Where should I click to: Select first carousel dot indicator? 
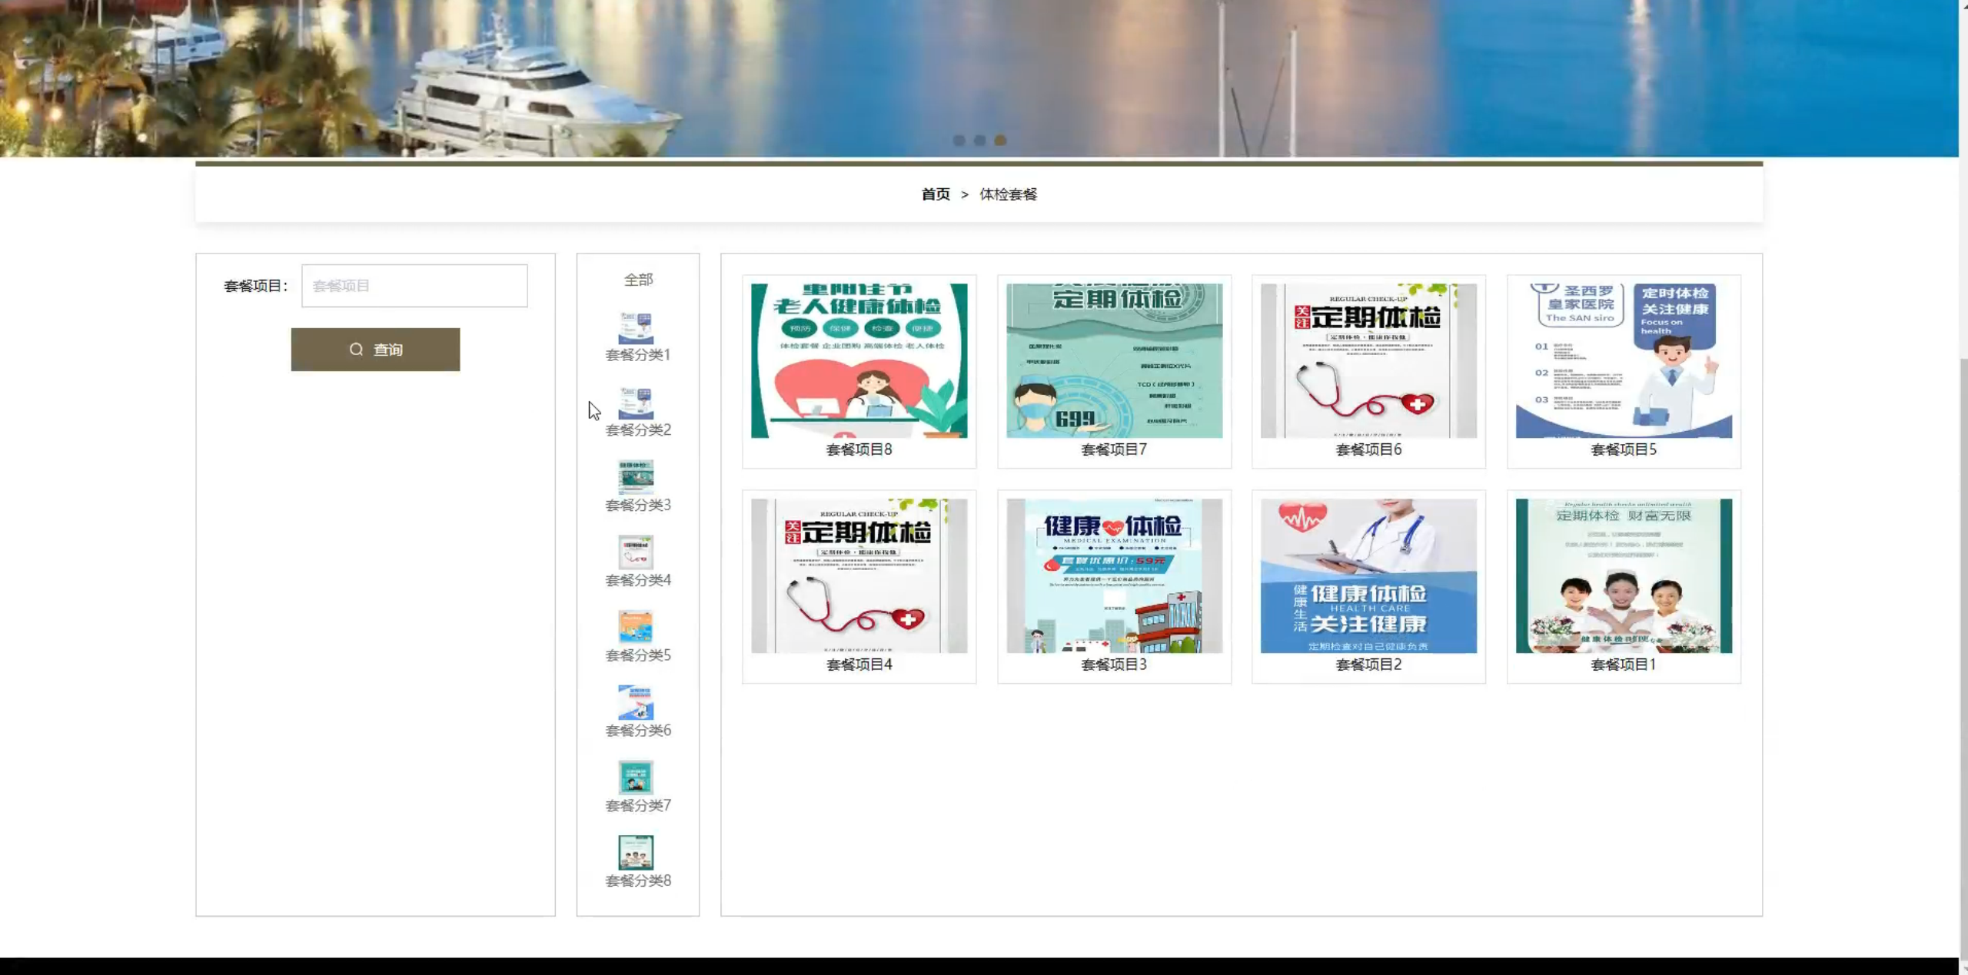(959, 141)
